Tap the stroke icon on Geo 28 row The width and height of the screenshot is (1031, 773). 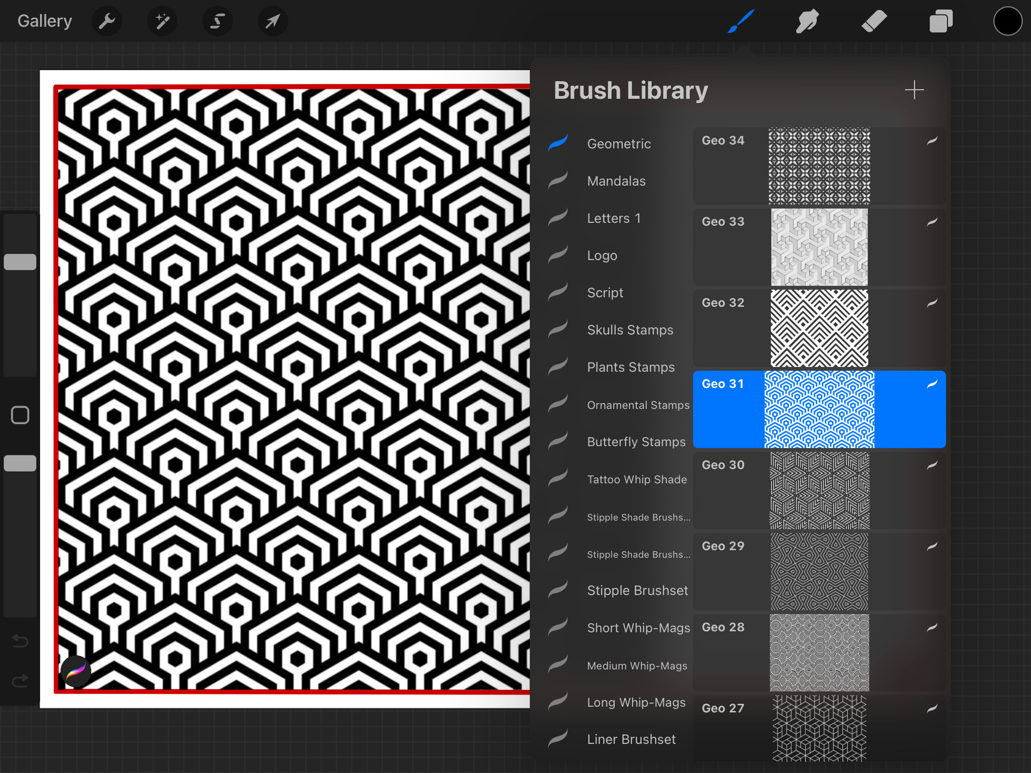(932, 627)
